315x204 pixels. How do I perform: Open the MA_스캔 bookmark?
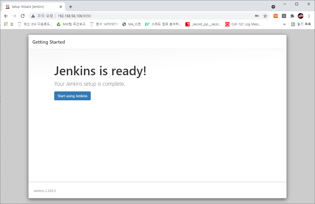point(132,24)
